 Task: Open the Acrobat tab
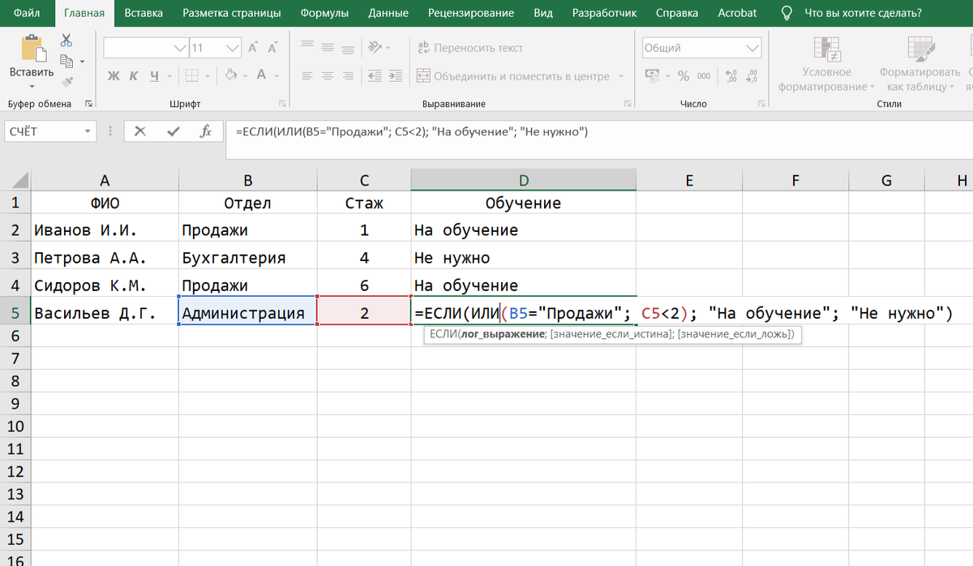click(x=737, y=13)
